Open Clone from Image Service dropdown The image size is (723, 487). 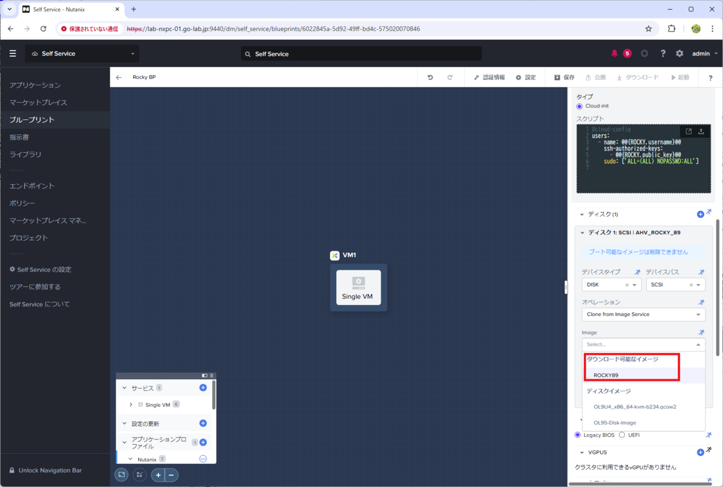pos(643,314)
